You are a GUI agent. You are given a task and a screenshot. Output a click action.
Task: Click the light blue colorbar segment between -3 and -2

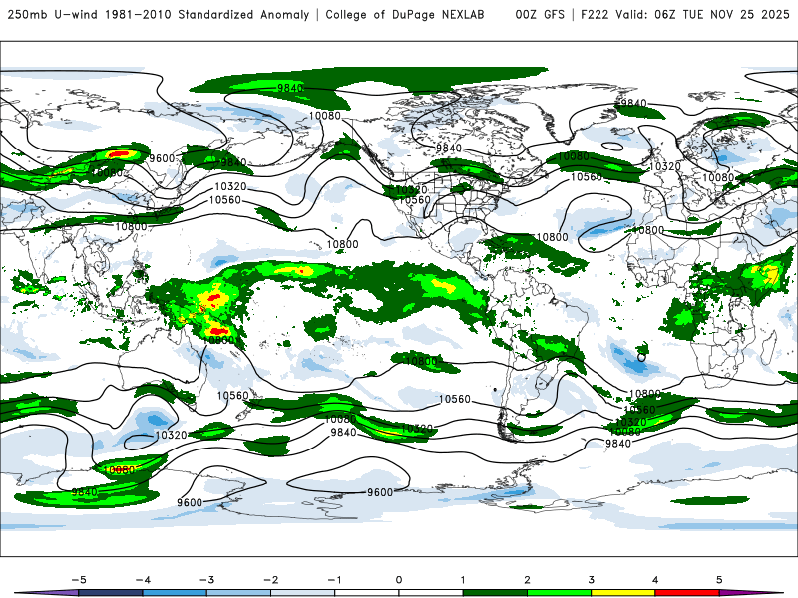(x=238, y=593)
